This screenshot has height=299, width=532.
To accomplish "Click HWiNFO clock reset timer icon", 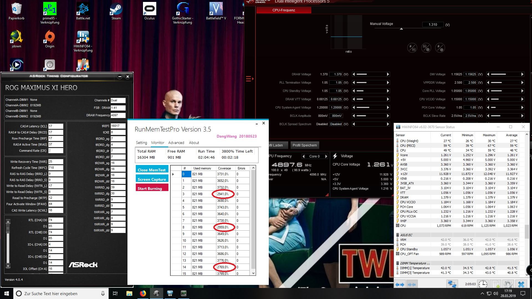I will (483, 284).
